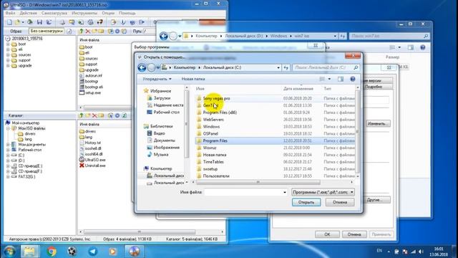The height and width of the screenshot is (258, 458).
Task: Click the blue help icon in the dialog
Action: [x=353, y=79]
